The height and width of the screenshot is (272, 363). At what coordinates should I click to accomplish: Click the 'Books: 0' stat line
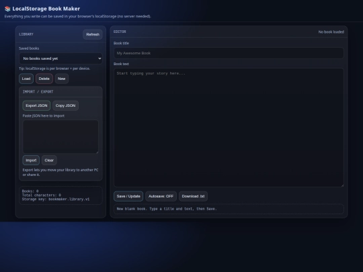coord(30,191)
